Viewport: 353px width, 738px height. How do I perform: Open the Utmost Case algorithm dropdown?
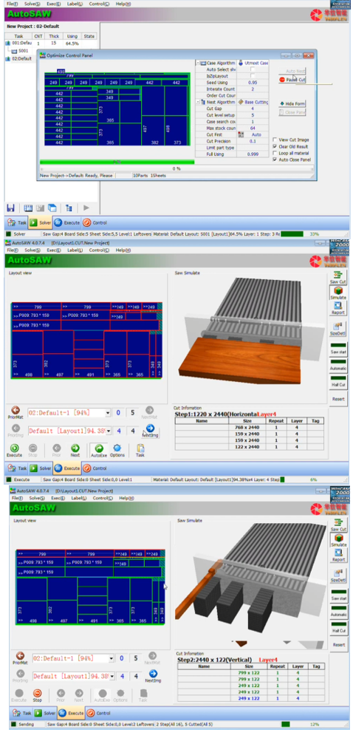click(253, 63)
